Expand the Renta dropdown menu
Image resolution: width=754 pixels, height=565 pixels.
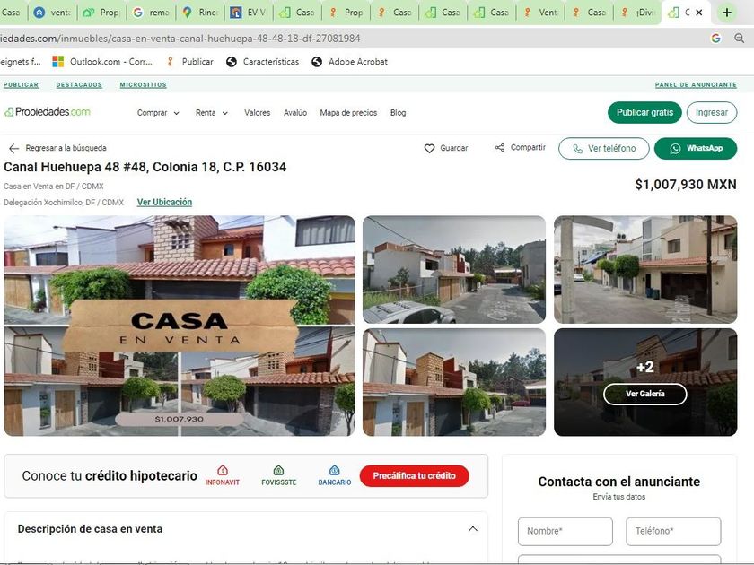coord(211,113)
